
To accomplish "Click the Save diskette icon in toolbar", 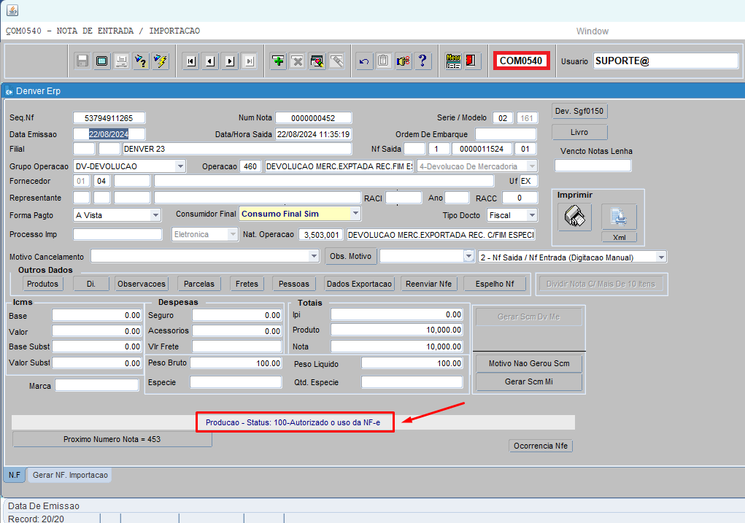I will (x=82, y=61).
